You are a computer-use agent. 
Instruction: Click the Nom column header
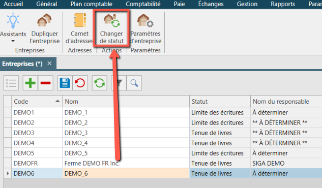click(126, 101)
